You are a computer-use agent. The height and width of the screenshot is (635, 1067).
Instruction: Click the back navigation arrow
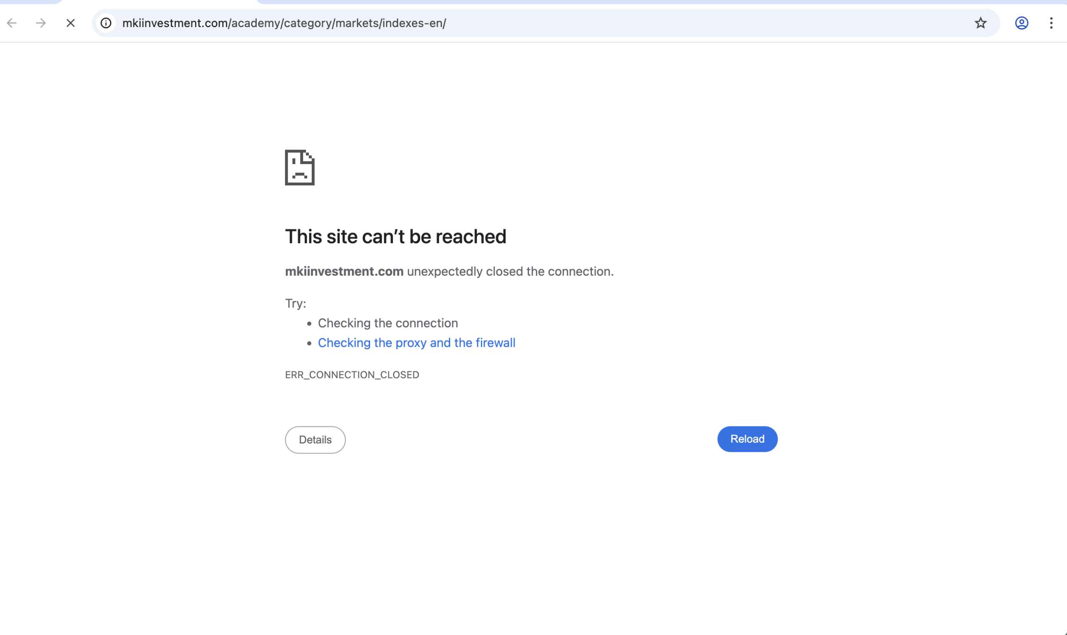tap(12, 23)
